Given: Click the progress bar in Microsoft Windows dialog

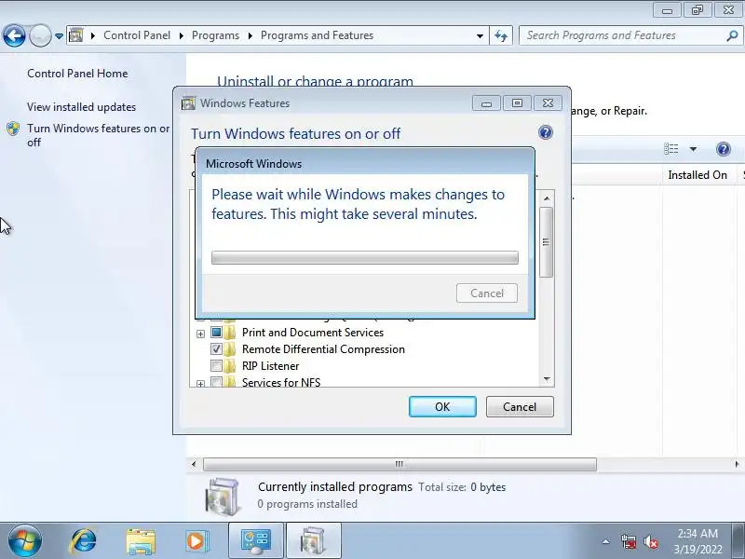Looking at the screenshot, I should click(x=365, y=258).
